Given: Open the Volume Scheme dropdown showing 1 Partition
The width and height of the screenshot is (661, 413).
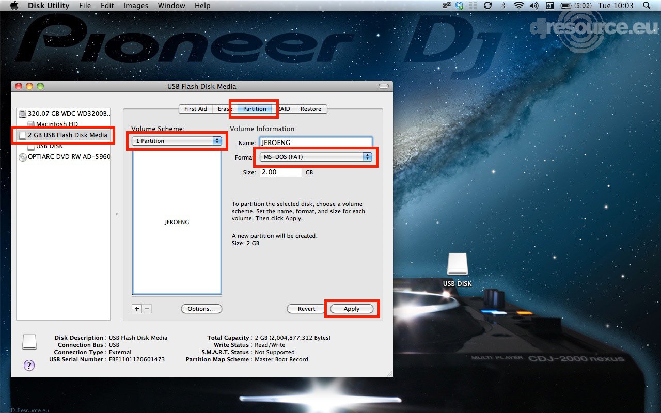Looking at the screenshot, I should pyautogui.click(x=177, y=141).
